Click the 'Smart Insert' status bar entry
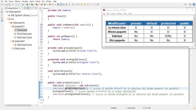196x110 pixels. pos(131,108)
